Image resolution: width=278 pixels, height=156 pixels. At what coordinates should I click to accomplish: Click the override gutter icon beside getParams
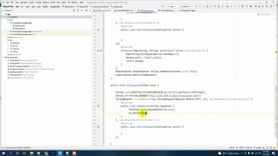[x=99, y=51]
